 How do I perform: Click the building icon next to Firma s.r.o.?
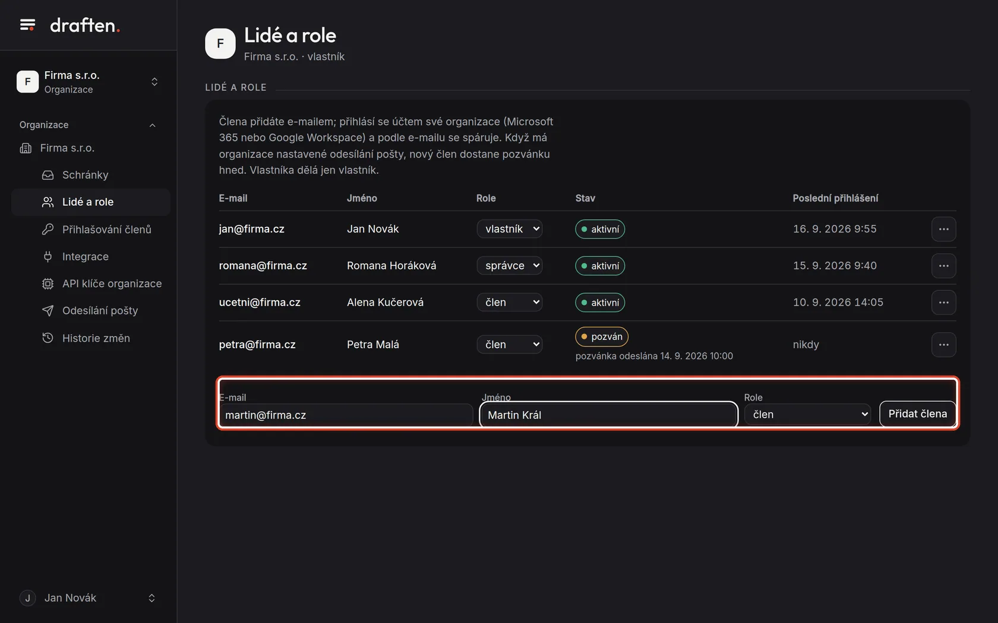point(26,148)
